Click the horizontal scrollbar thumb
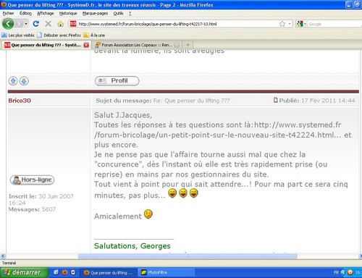This screenshot has width=362, height=278. 188,256
